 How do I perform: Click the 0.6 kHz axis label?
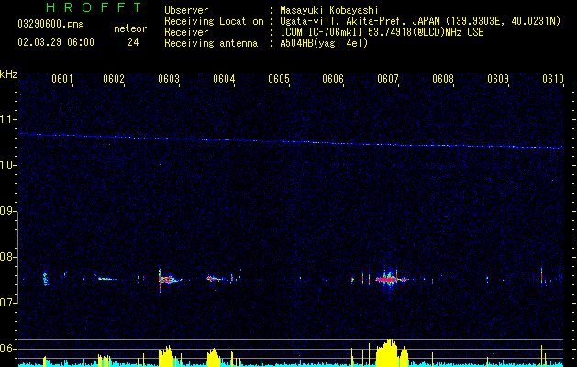pos(7,349)
